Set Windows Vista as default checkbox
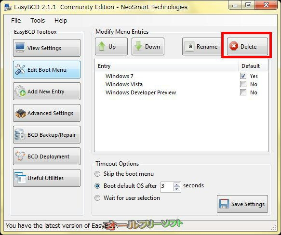 [x=243, y=84]
